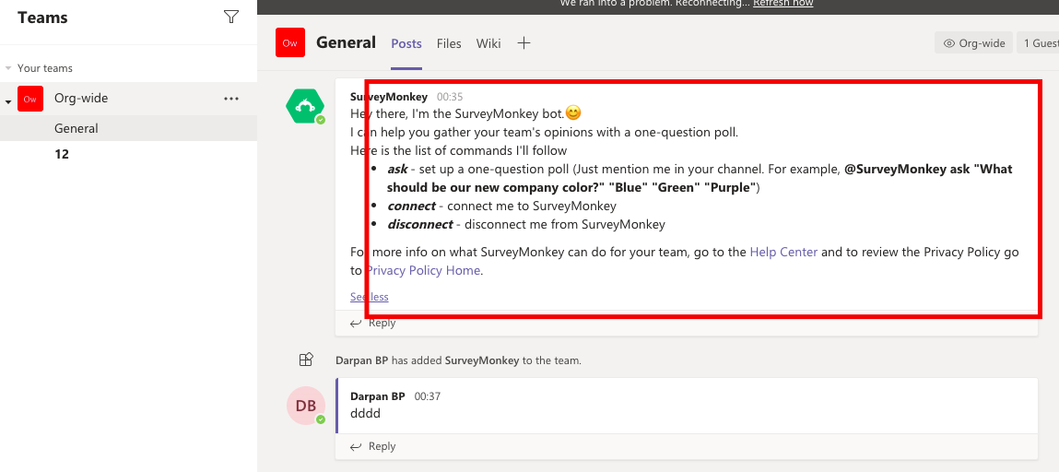1059x472 pixels.
Task: Switch to the Files tab
Action: click(449, 43)
